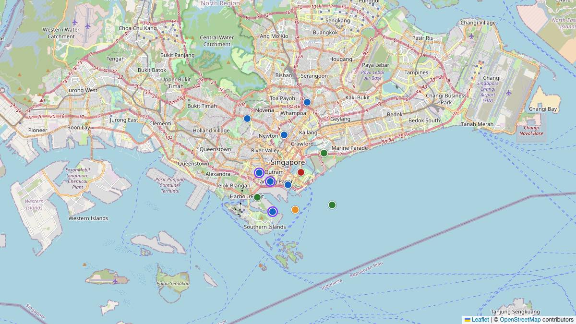Viewport: 576px width, 324px height.
Task: Click the Clementi map label
Action: [160, 123]
